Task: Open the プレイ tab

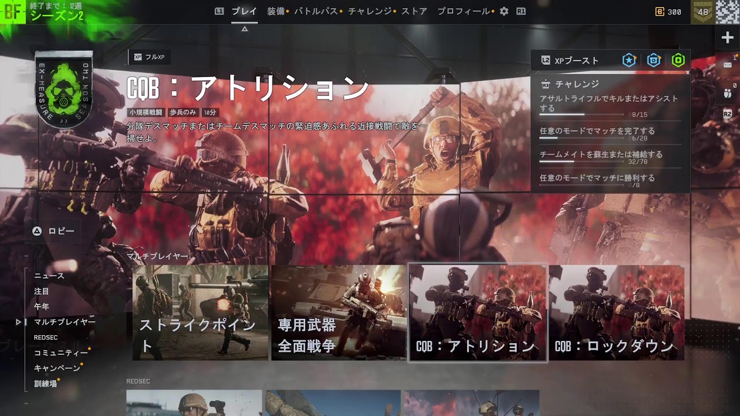Action: click(244, 11)
